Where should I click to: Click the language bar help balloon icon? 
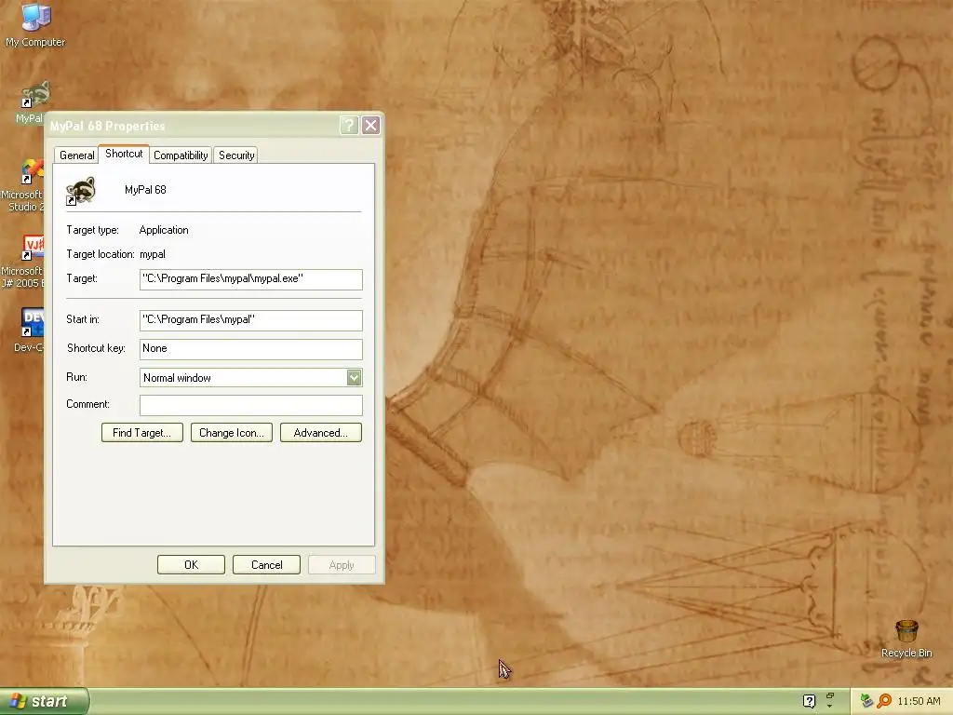click(809, 701)
